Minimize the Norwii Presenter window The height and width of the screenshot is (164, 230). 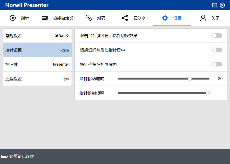(215, 5)
